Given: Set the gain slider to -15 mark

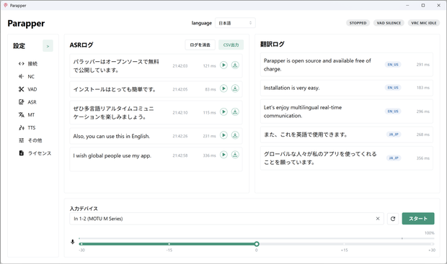Looking at the screenshot, I should [x=169, y=244].
